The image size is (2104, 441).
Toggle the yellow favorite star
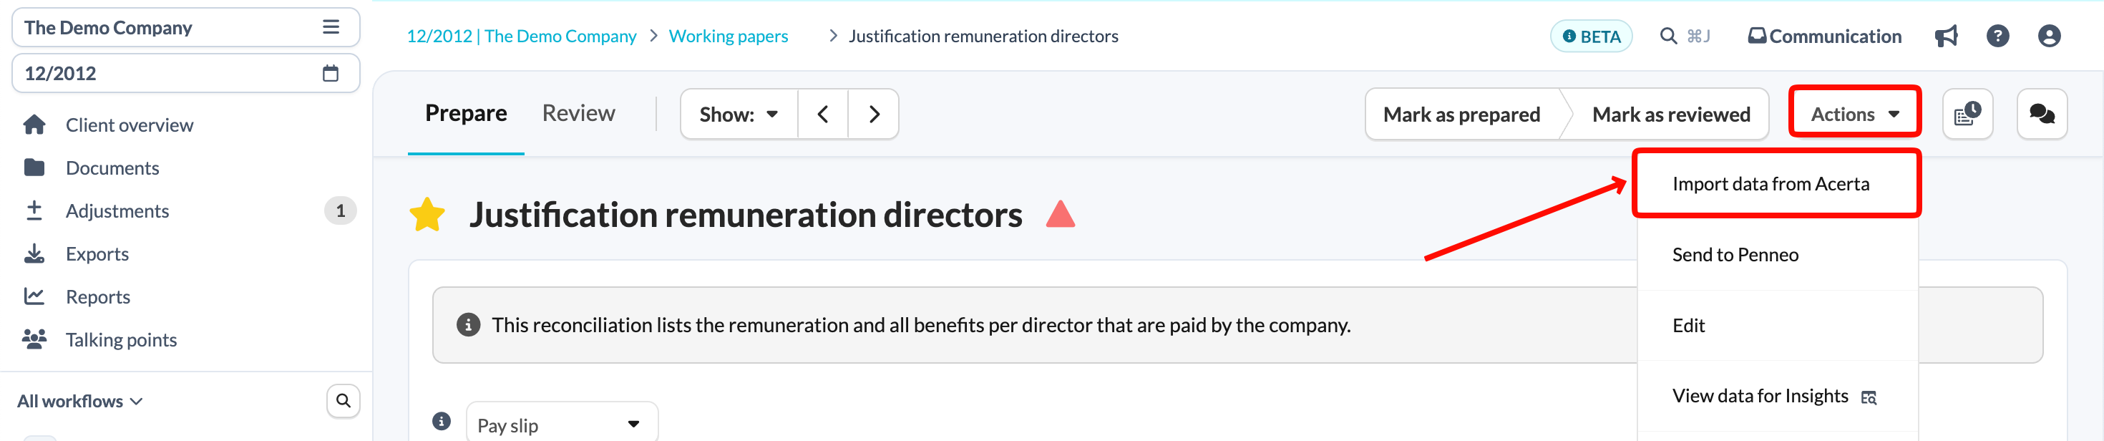(x=427, y=215)
